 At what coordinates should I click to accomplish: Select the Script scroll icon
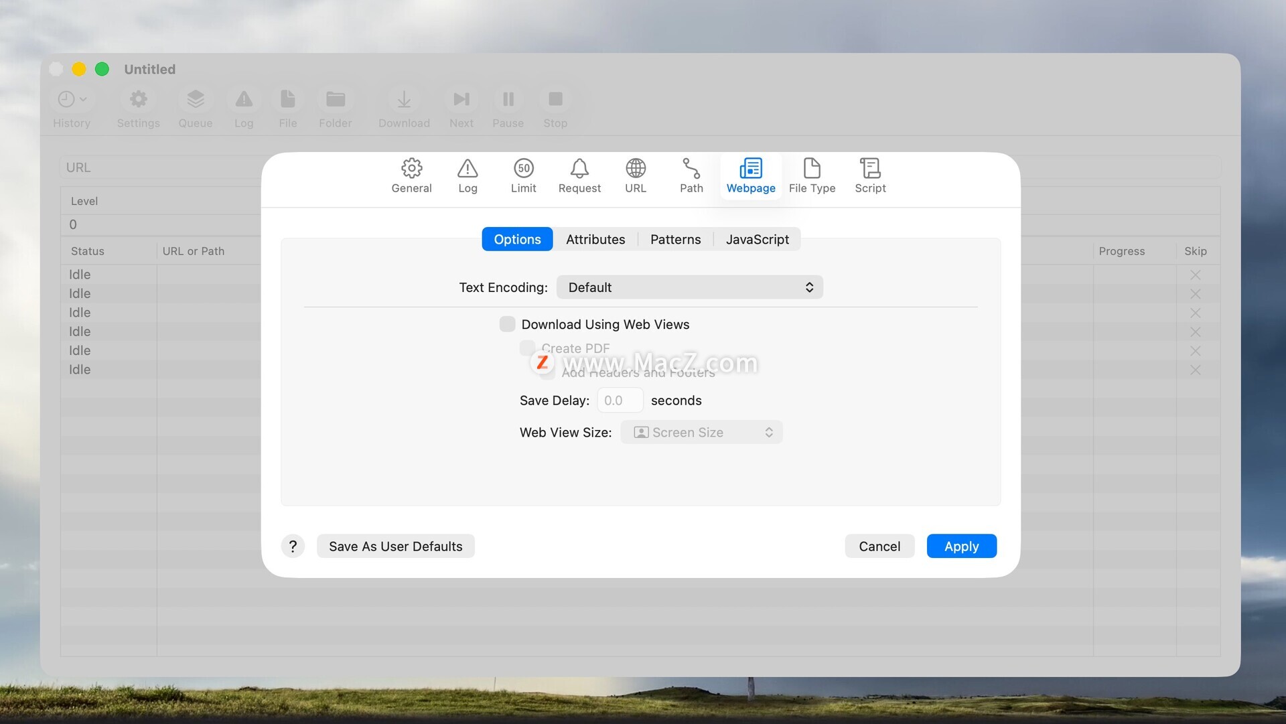[870, 168]
